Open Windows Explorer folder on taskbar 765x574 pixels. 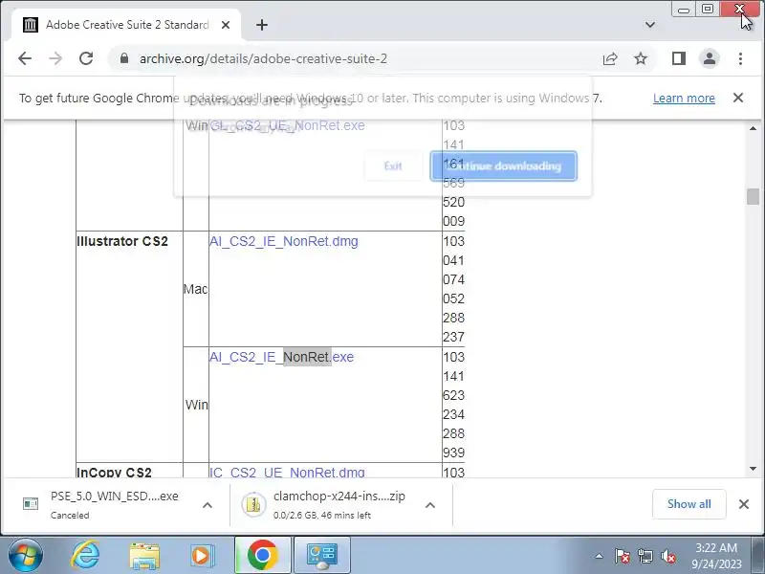tap(144, 556)
